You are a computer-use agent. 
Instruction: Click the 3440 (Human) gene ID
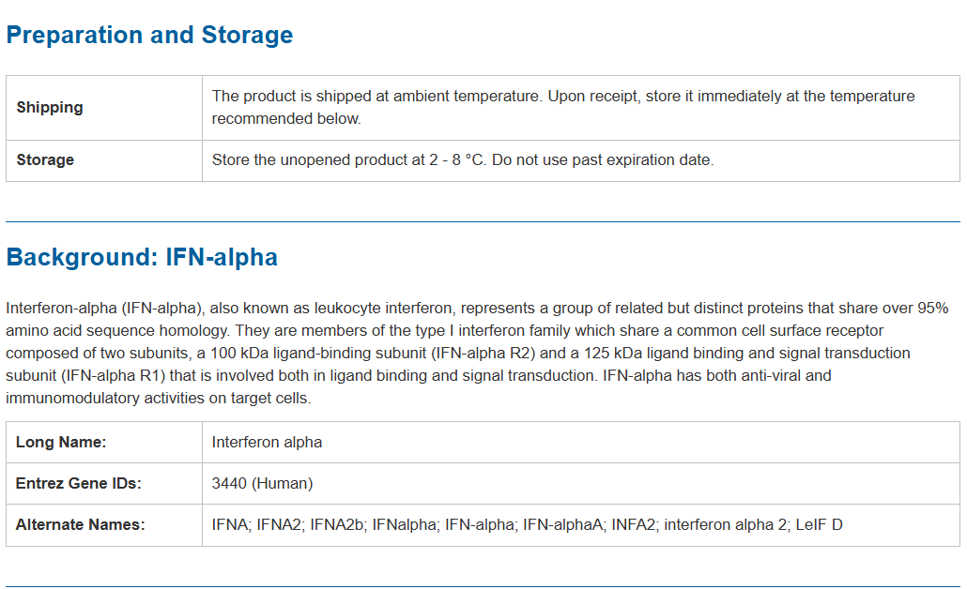[262, 484]
